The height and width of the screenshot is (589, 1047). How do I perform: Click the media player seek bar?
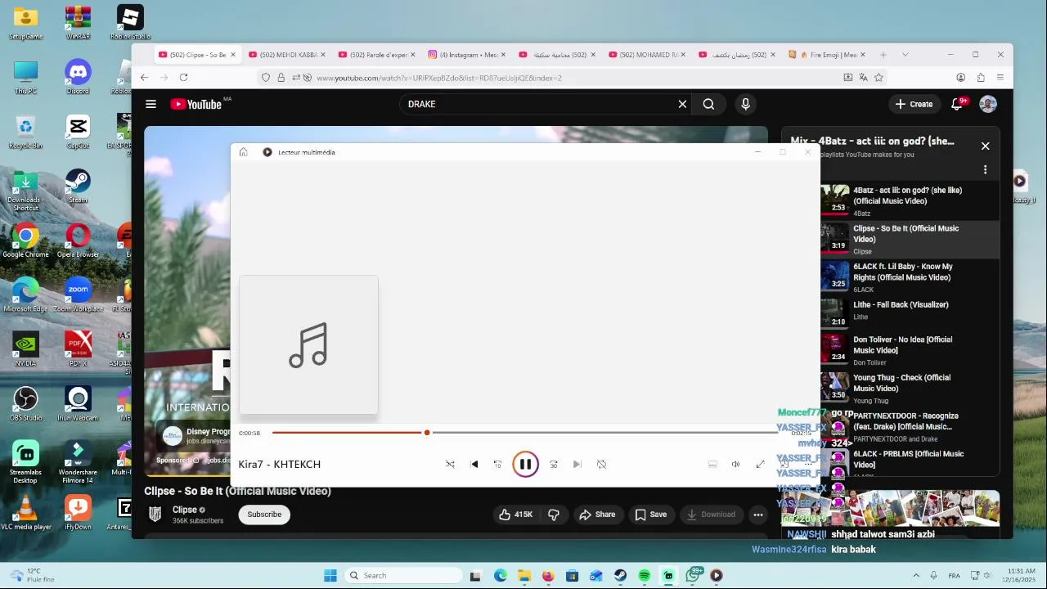point(523,433)
